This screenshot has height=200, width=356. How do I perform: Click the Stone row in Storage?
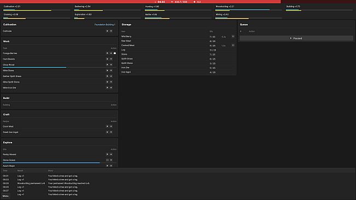coord(178,55)
